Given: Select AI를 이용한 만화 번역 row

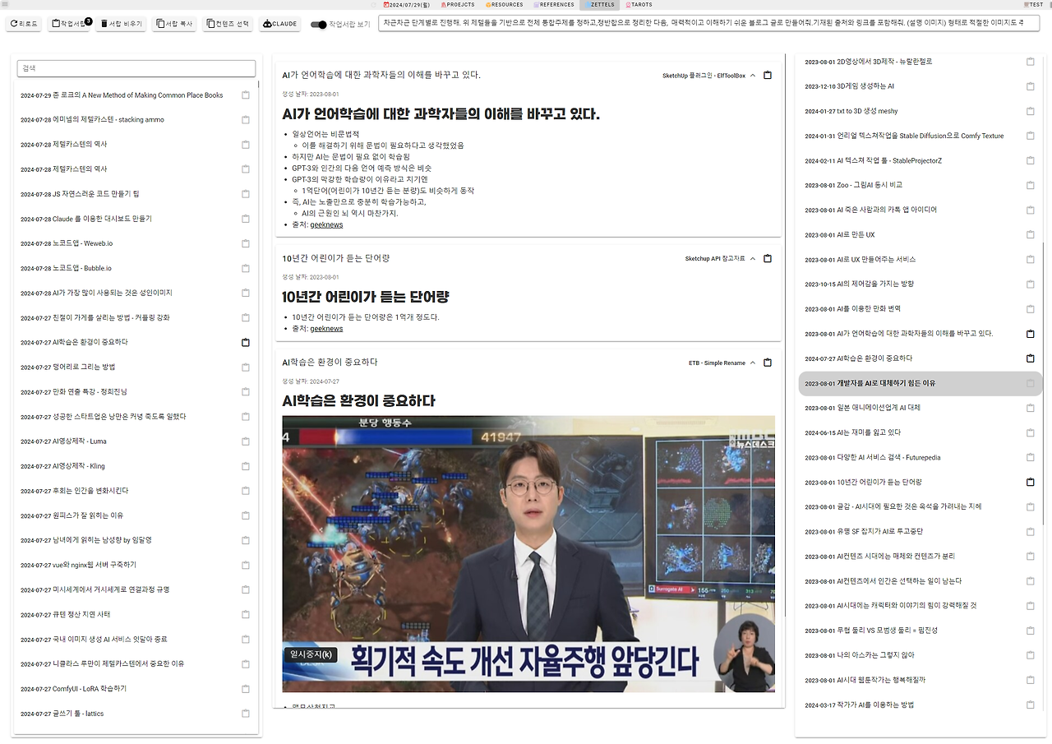Looking at the screenshot, I should click(x=920, y=309).
